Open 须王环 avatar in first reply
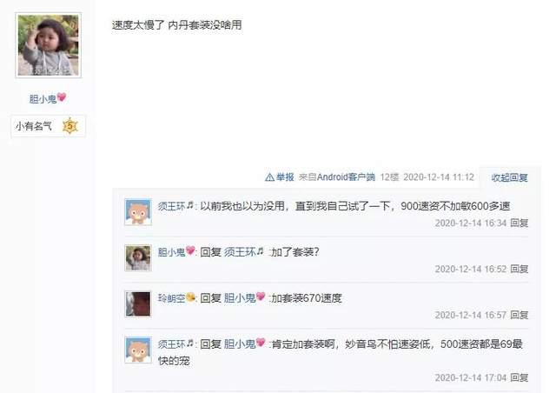556x393 pixels. (138, 212)
